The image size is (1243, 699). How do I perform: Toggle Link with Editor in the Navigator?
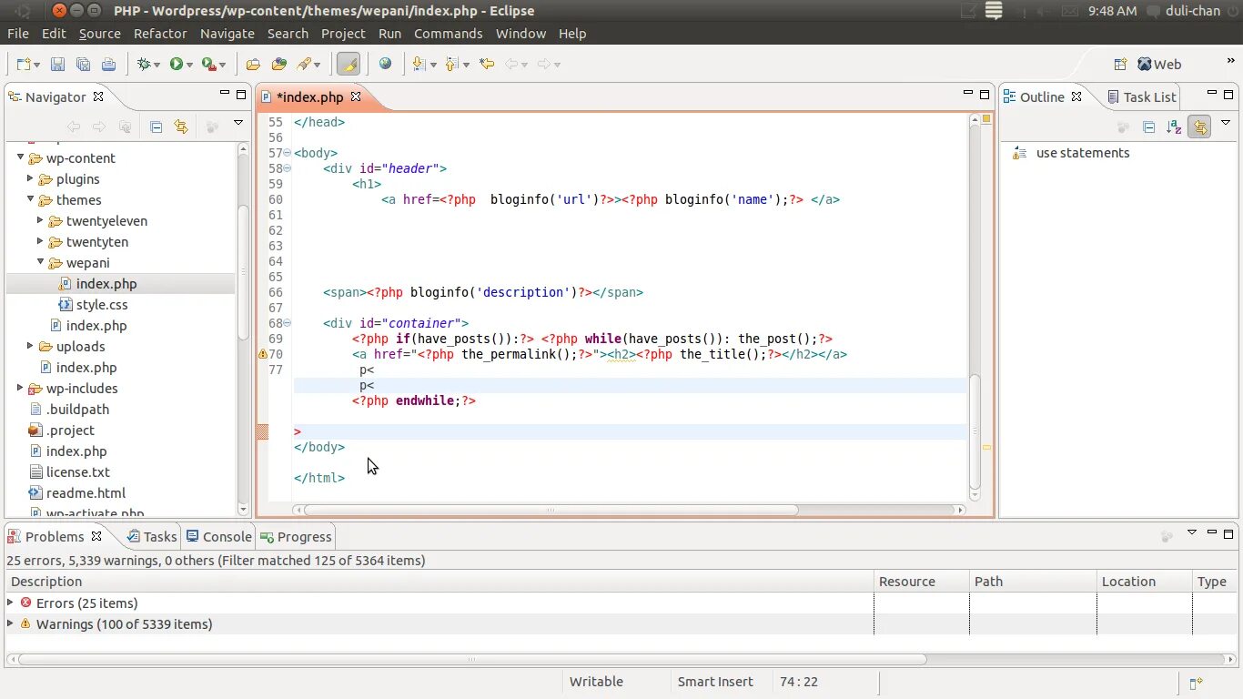click(181, 127)
